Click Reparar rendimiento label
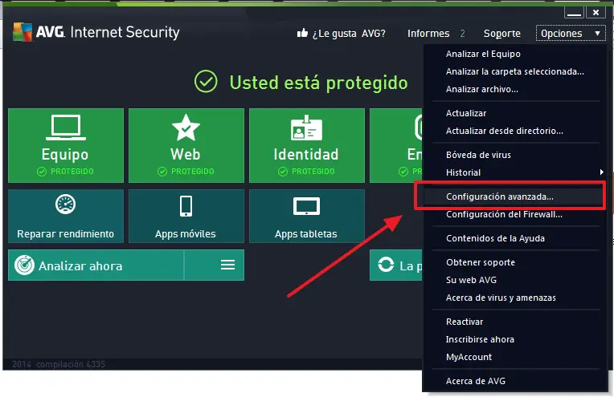The height and width of the screenshot is (401, 614). pos(65,234)
